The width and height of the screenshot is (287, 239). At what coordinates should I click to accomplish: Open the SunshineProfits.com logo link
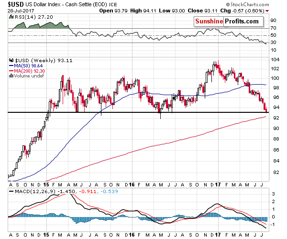[229, 22]
